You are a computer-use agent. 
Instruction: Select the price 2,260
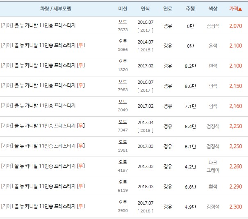click(x=236, y=166)
